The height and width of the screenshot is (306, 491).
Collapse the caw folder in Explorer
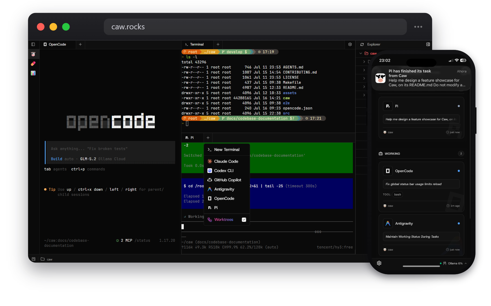point(361,53)
